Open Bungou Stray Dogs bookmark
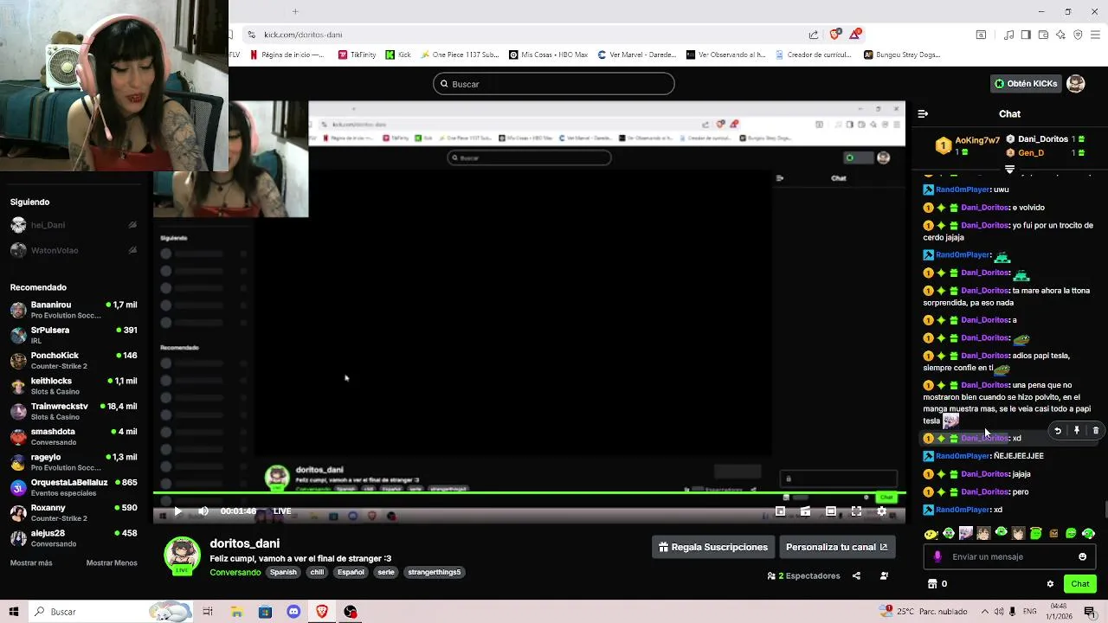The height and width of the screenshot is (623, 1108). pos(902,55)
